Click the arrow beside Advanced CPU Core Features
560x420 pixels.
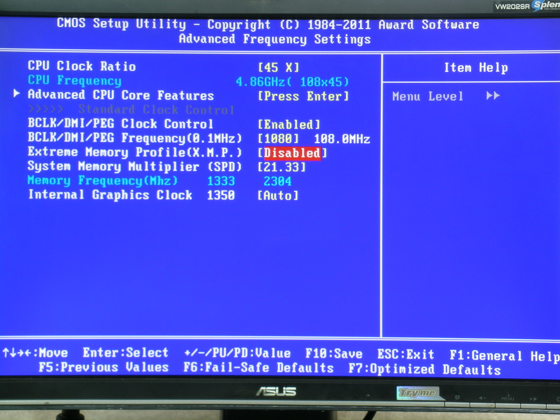[x=16, y=94]
